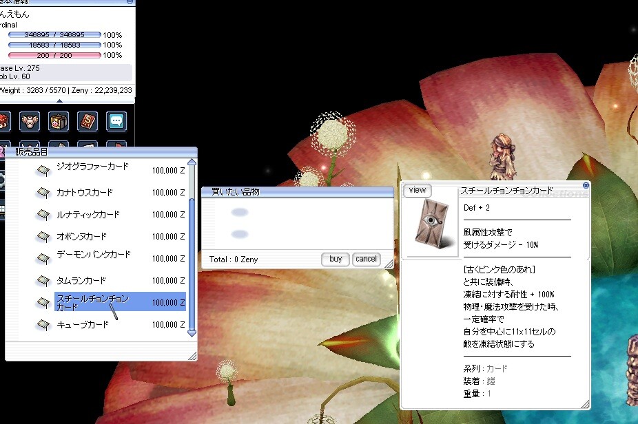Click the red S skill book icon
This screenshot has height=424, width=638.
tap(88, 121)
